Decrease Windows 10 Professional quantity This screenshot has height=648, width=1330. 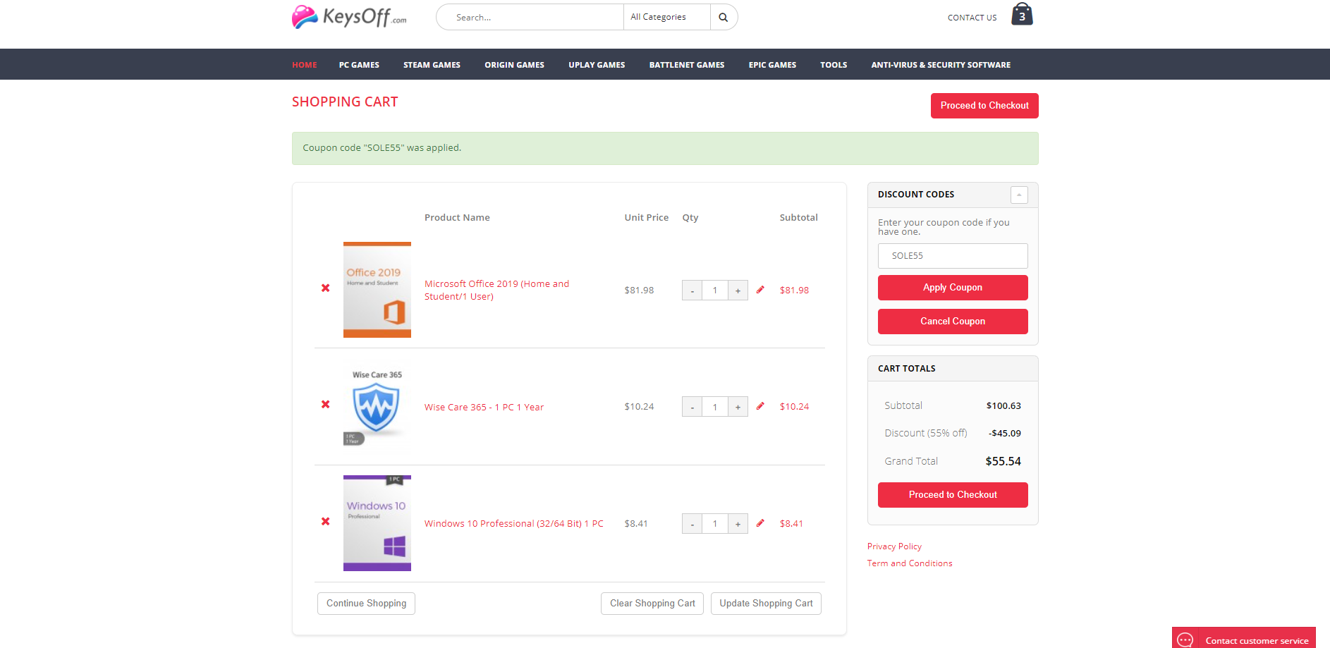pos(692,524)
